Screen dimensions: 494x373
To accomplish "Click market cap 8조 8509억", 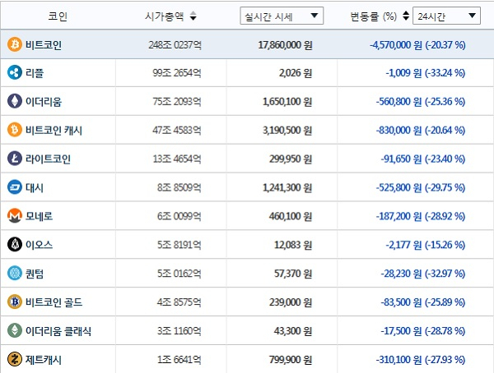I will 179,188.
